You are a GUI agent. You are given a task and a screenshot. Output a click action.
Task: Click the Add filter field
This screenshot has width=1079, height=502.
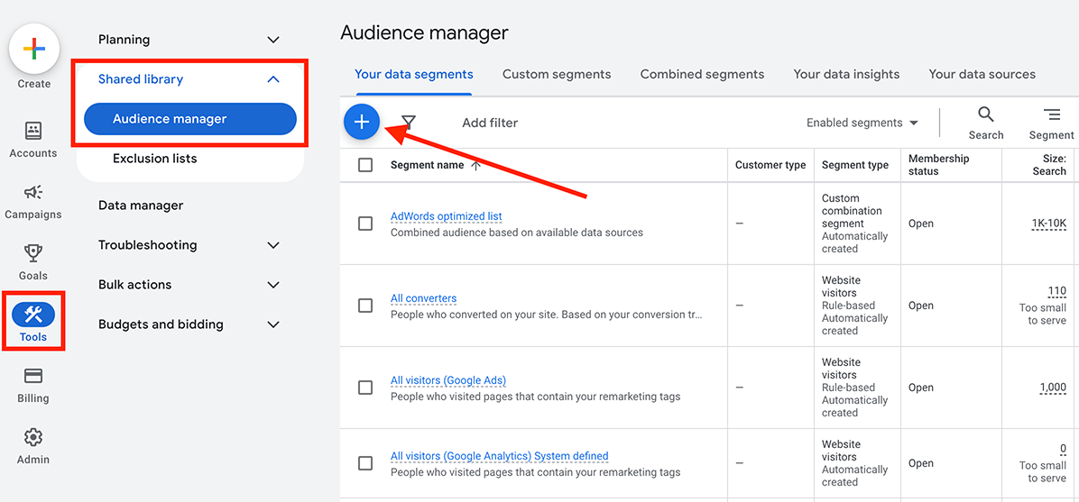490,123
